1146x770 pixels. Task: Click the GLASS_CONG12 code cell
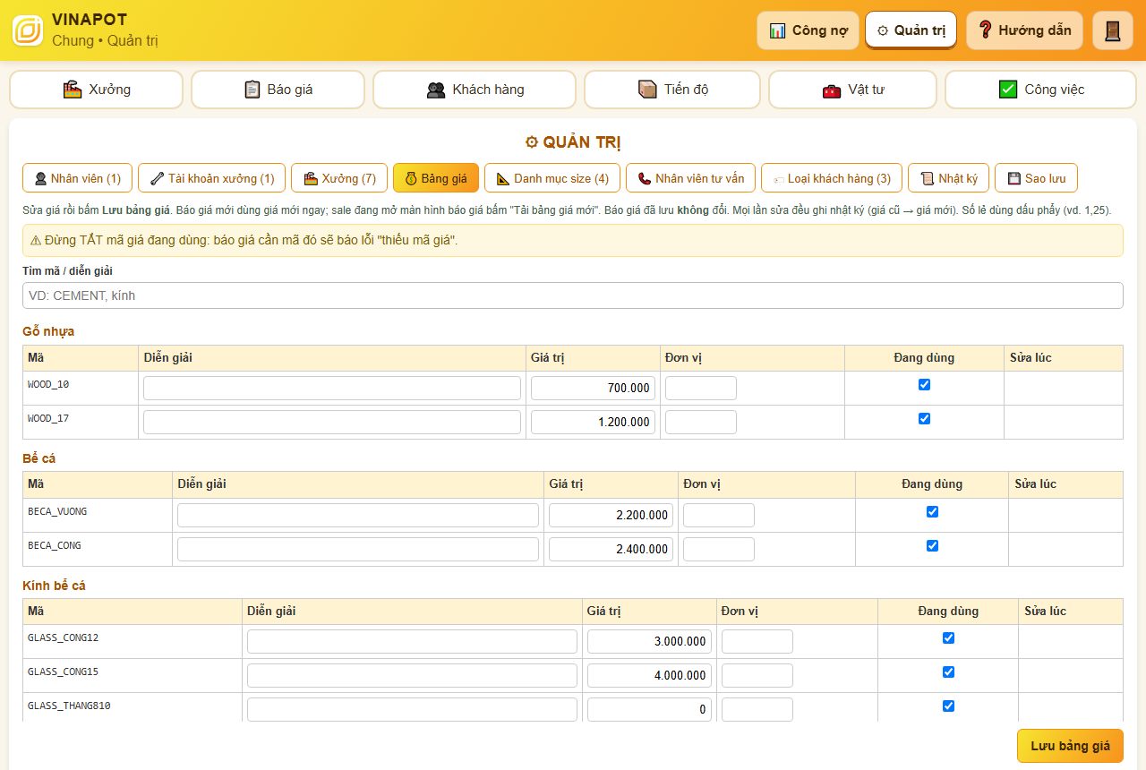point(133,642)
